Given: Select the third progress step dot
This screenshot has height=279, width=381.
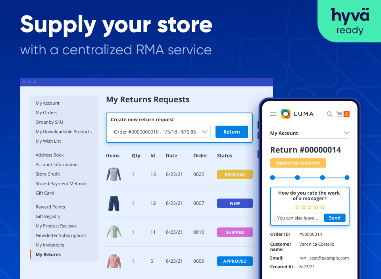Looking at the screenshot, I should (x=322, y=178).
